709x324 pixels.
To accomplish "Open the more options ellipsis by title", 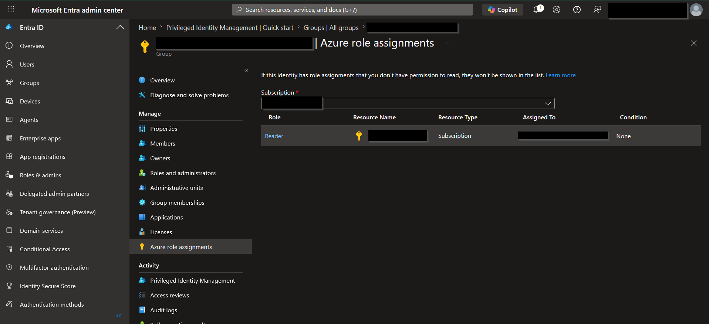I will click(x=449, y=43).
